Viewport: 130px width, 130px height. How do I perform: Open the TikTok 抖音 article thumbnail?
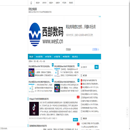[34, 109]
